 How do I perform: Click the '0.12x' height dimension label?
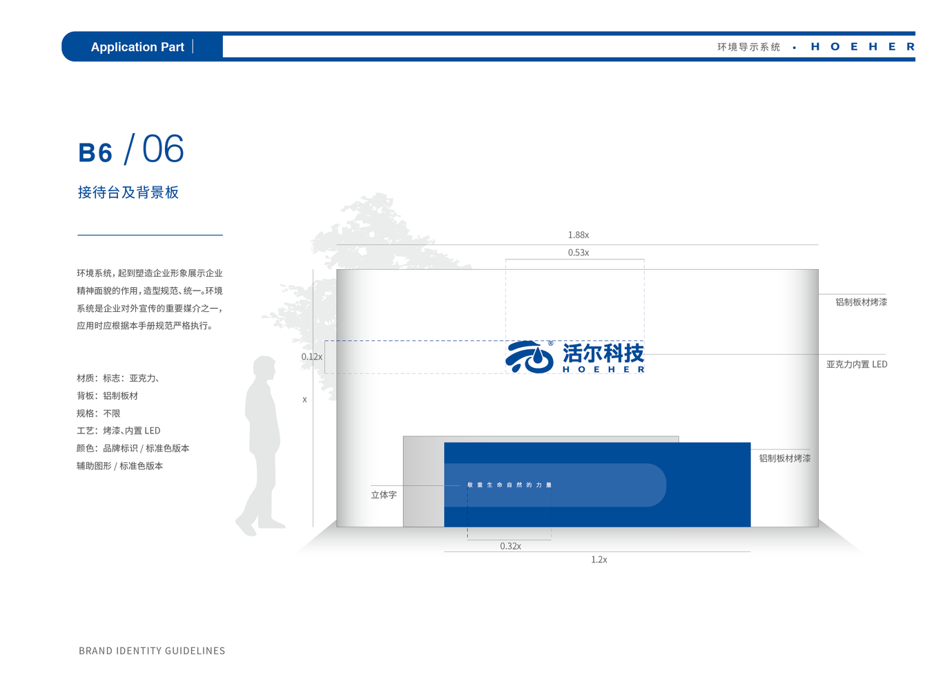[312, 357]
